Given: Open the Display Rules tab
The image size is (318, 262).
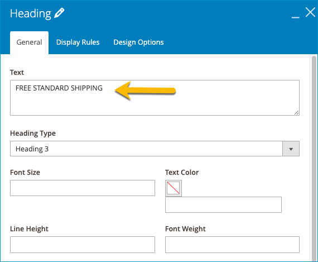Looking at the screenshot, I should tap(78, 42).
